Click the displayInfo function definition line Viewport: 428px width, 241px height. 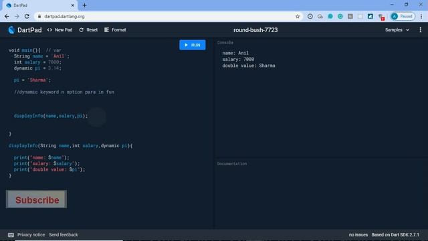click(x=70, y=146)
